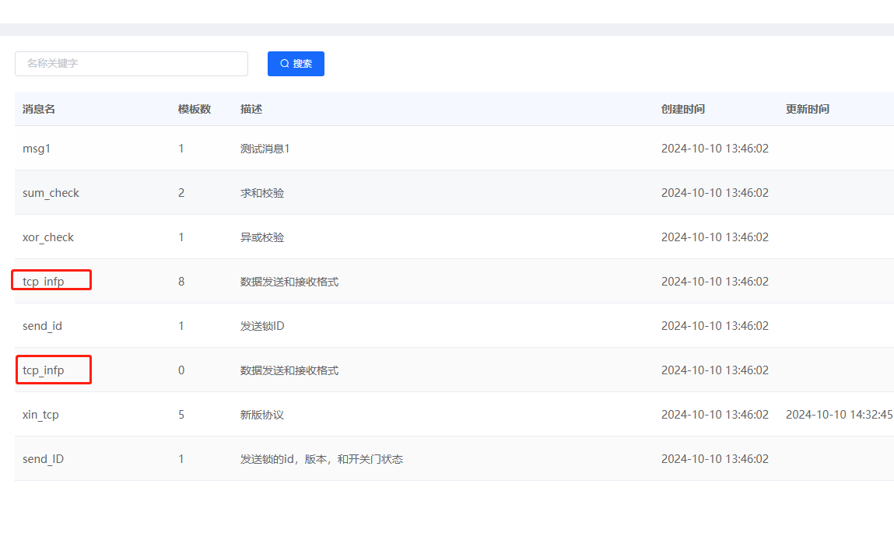894x533 pixels.
Task: Click the magnifier icon in the search button
Action: click(x=285, y=64)
